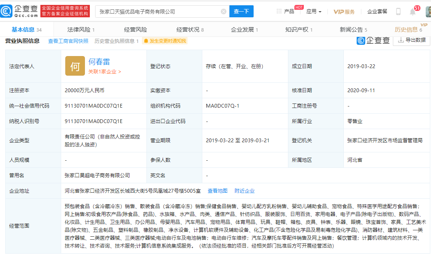Open the user avatar in the header
This screenshot has height=254, width=431.
coord(428,12)
